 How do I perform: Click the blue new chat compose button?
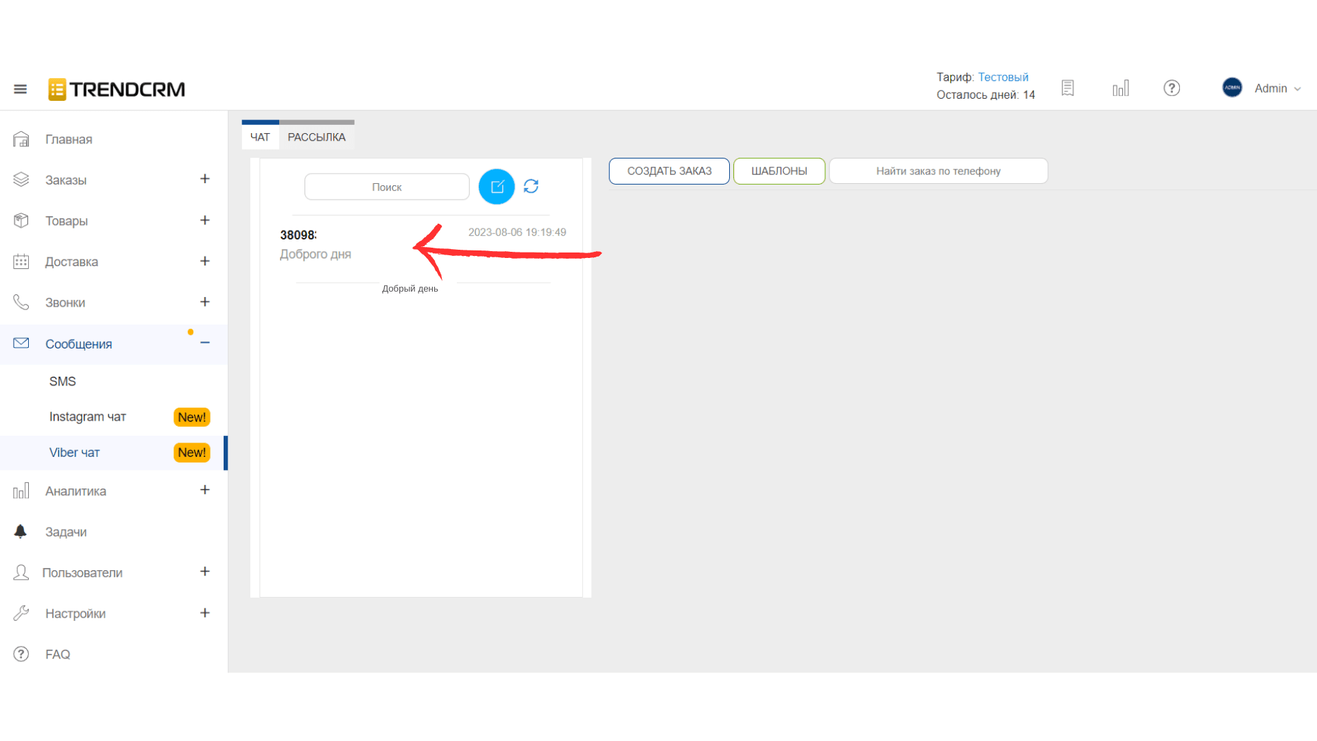pyautogui.click(x=497, y=187)
